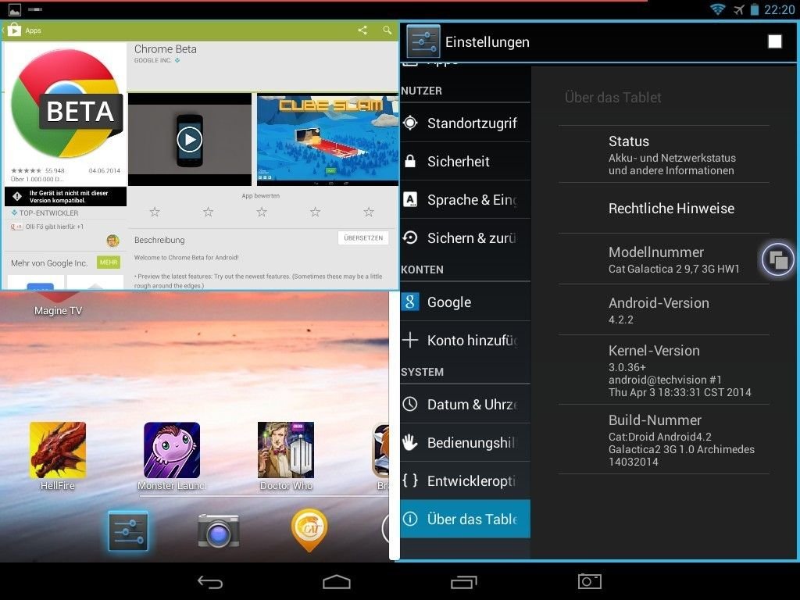800x600 pixels.
Task: Toggle the white square in Einstellungen header
Action: click(x=774, y=42)
